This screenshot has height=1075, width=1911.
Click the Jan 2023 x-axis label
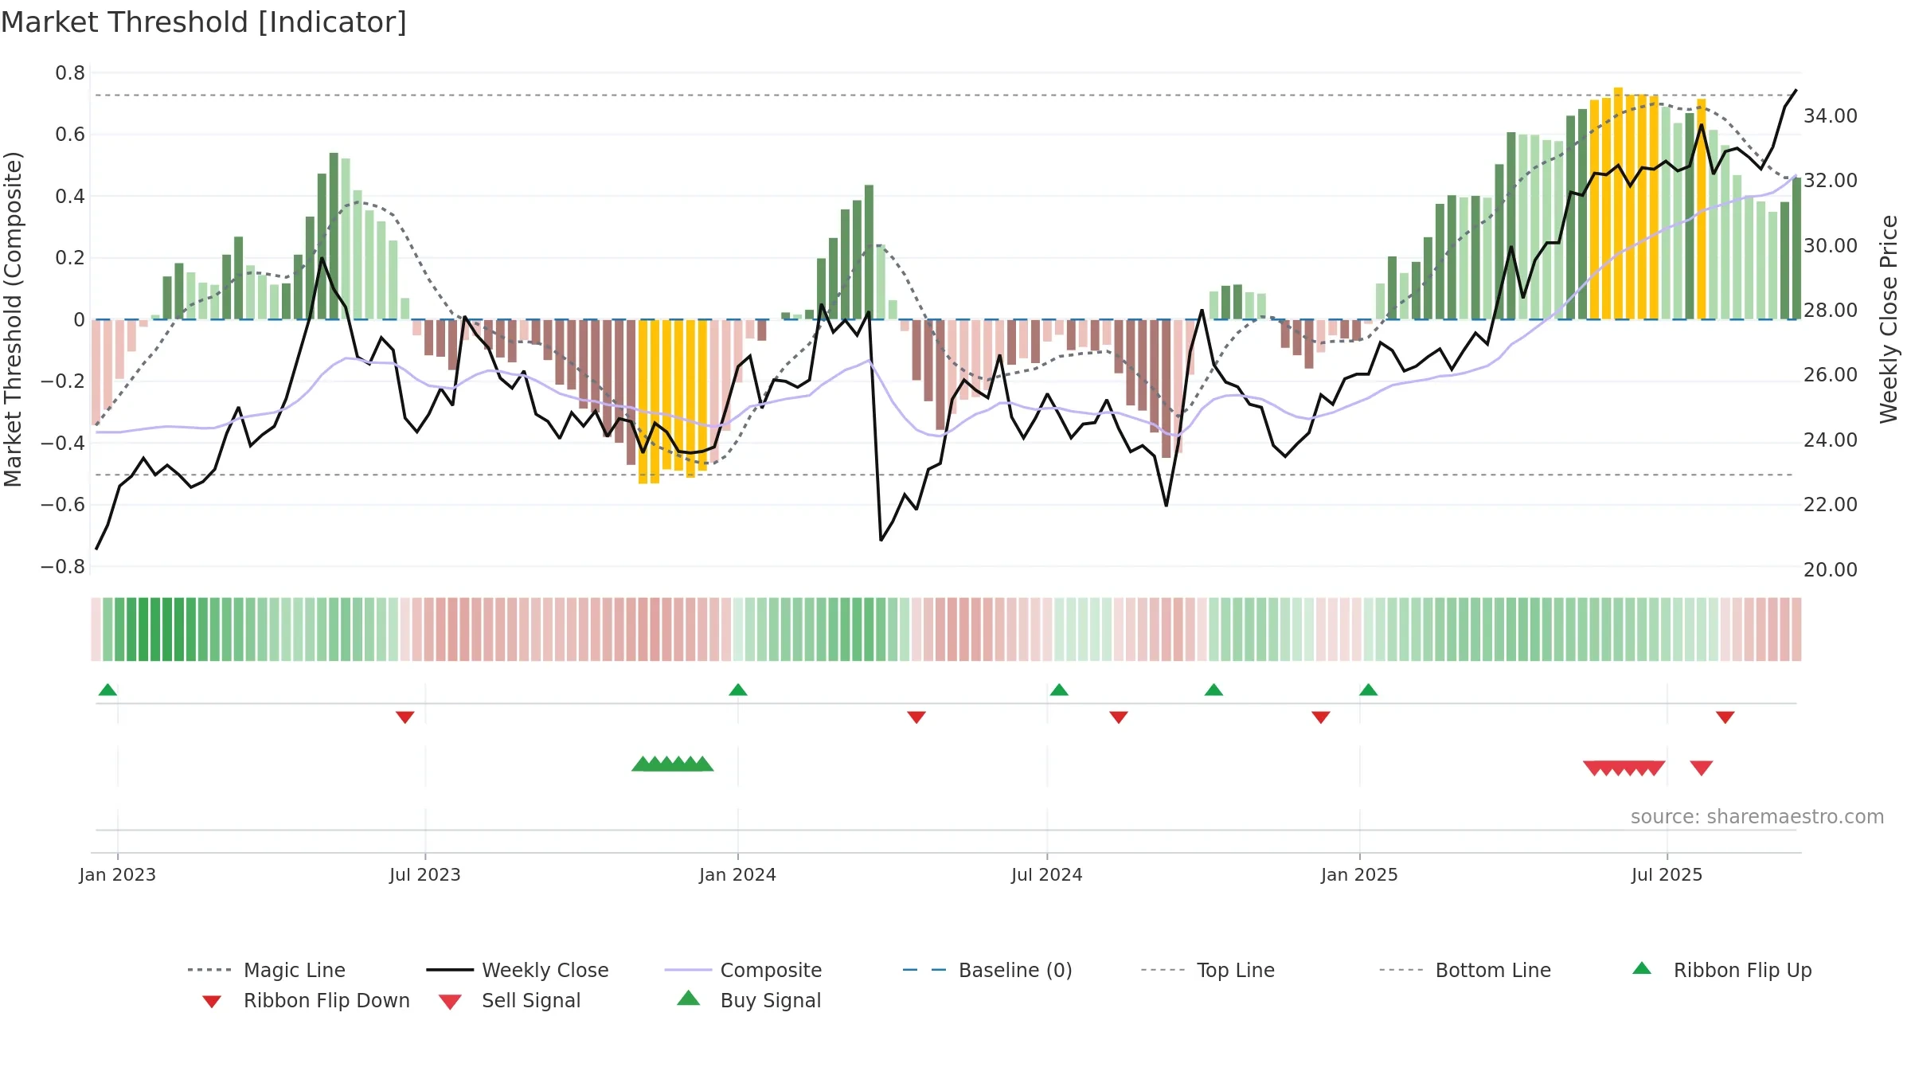pyautogui.click(x=118, y=874)
